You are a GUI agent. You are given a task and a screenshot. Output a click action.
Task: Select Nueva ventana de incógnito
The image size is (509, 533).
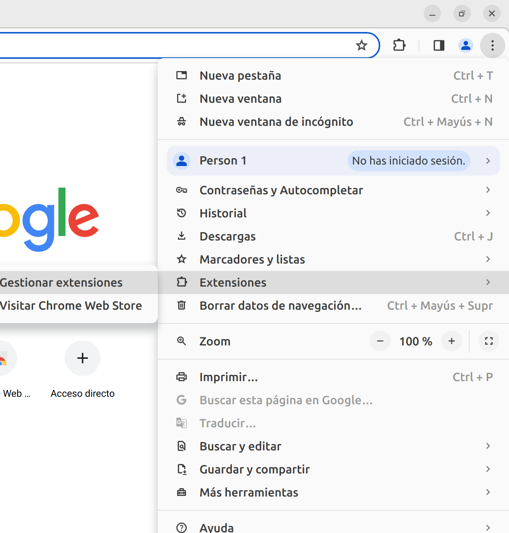pyautogui.click(x=276, y=122)
